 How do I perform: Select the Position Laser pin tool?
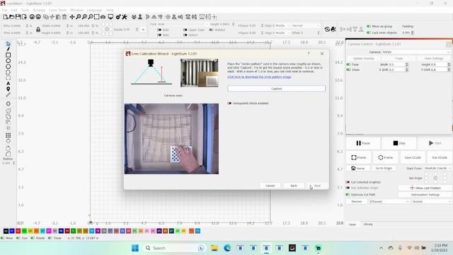coord(8,89)
